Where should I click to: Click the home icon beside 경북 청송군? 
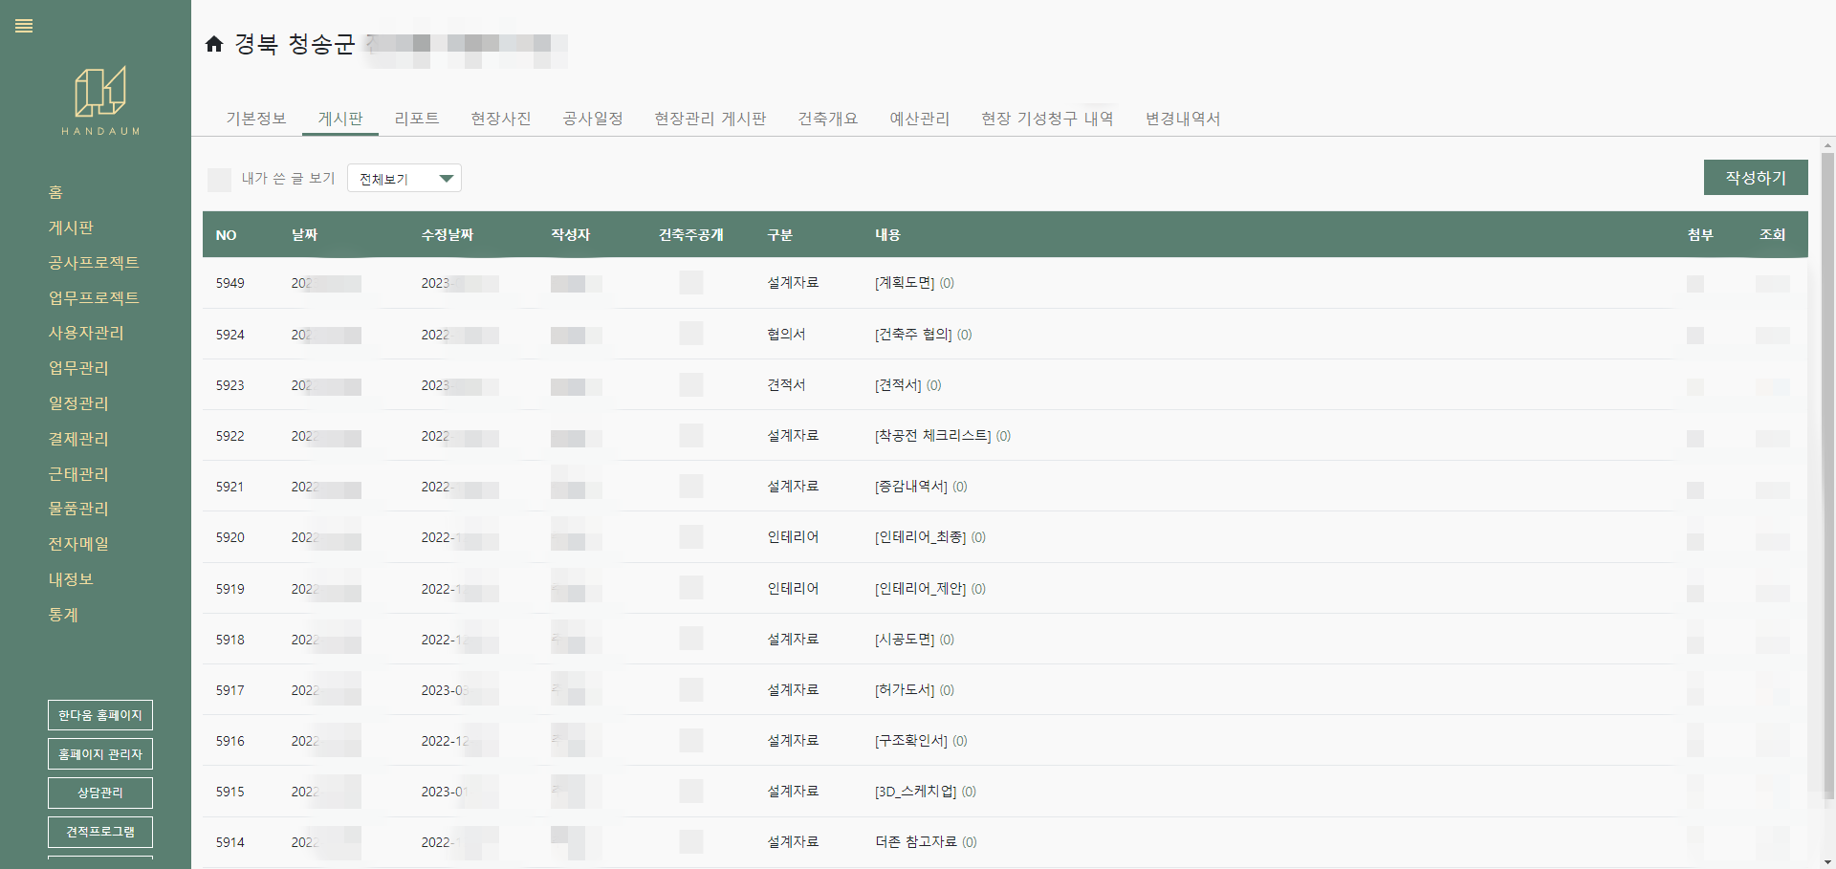(214, 44)
